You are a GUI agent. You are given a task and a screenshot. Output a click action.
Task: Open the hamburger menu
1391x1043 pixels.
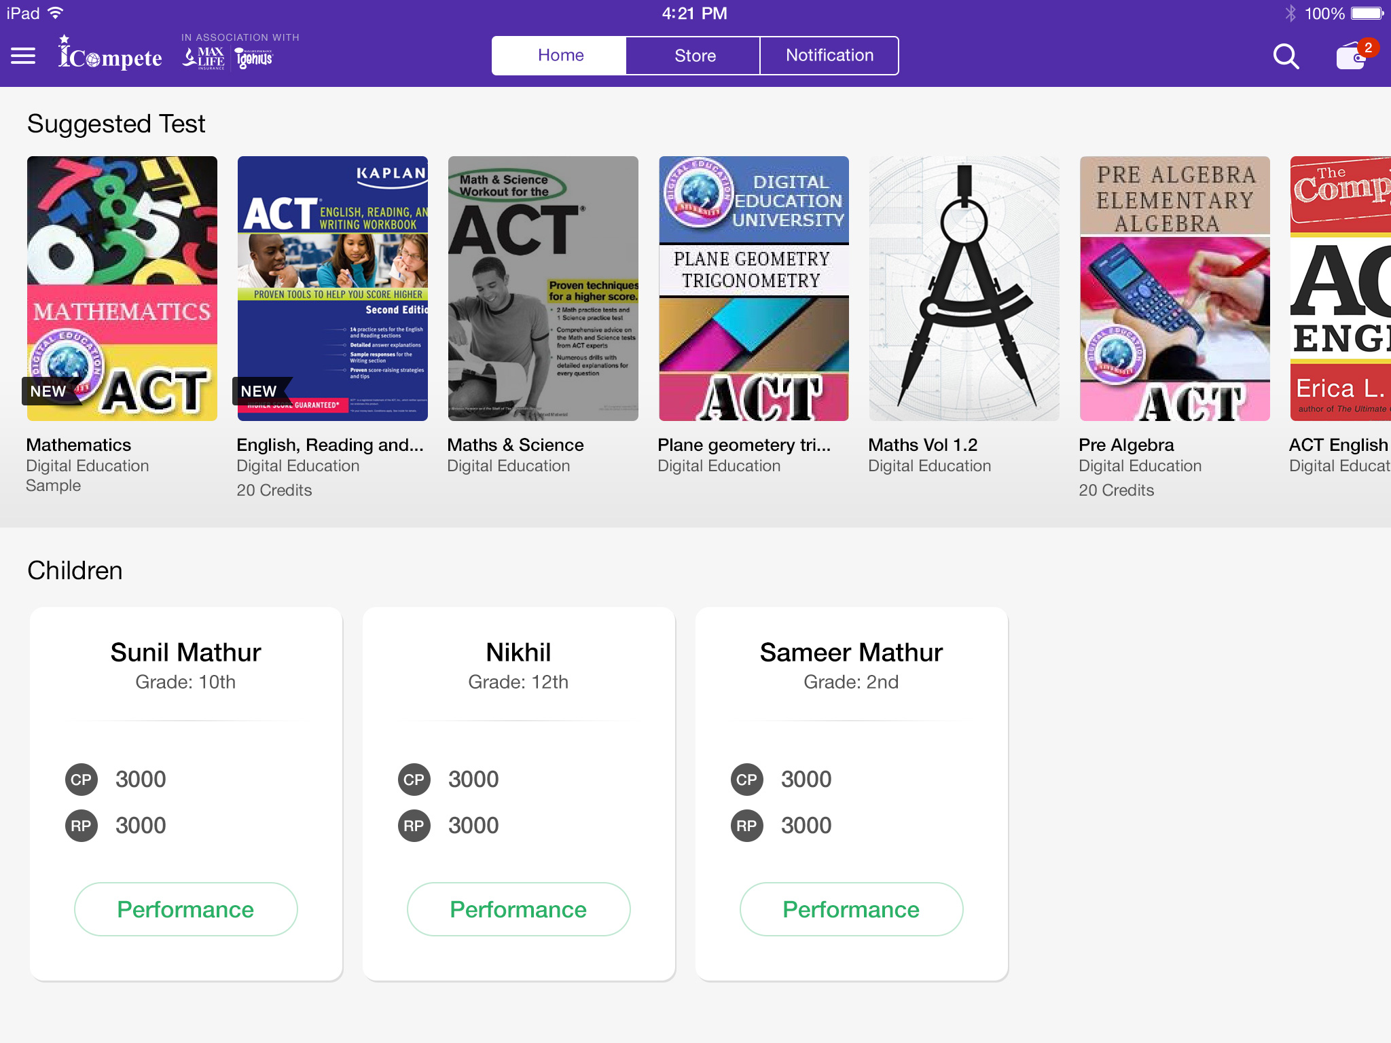click(x=23, y=56)
